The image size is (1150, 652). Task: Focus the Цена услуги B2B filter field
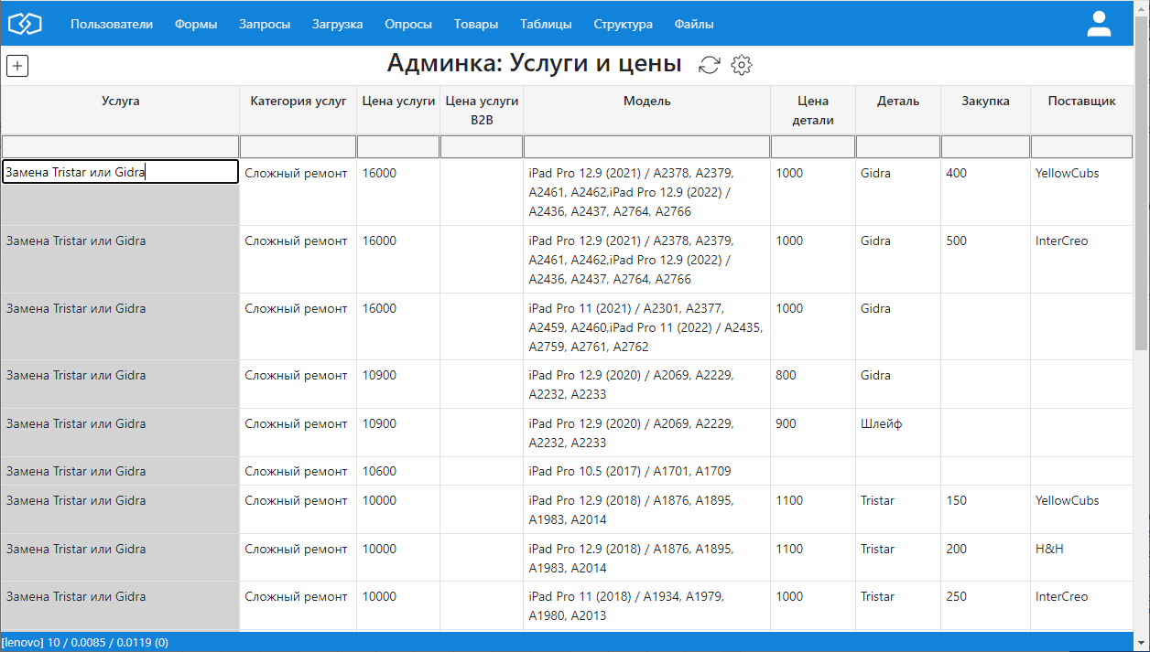pyautogui.click(x=482, y=146)
